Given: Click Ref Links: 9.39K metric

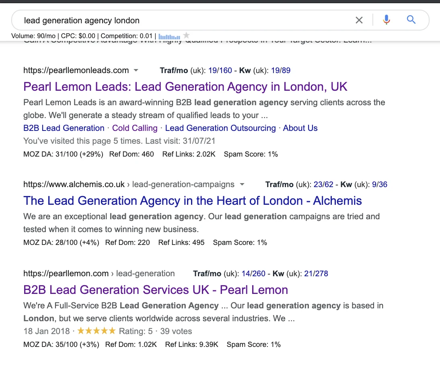Looking at the screenshot, I should [191, 344].
